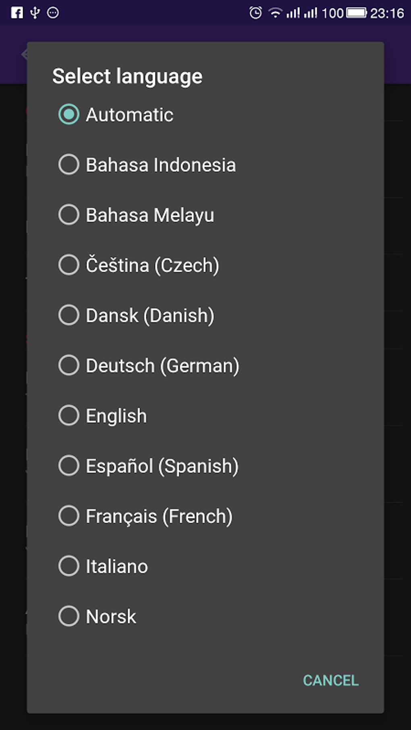Viewport: 411px width, 730px height.
Task: Tap the Wi-Fi signal icon
Action: pos(275,13)
